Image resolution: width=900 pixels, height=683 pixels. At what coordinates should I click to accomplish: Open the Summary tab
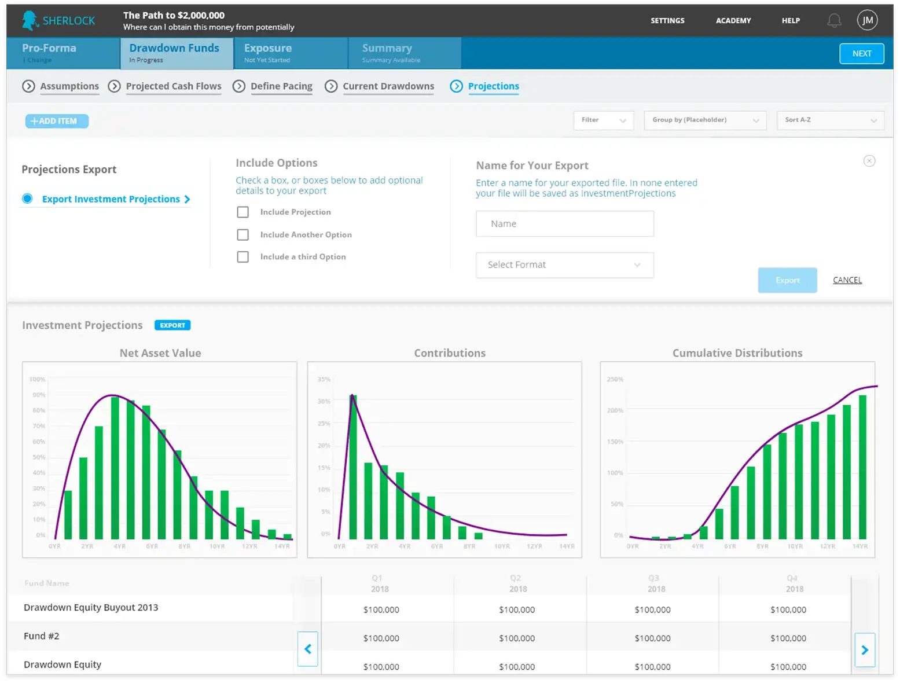coord(404,53)
